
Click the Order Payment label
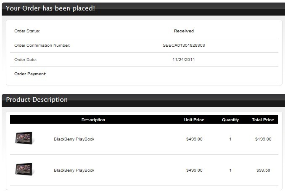30,74
